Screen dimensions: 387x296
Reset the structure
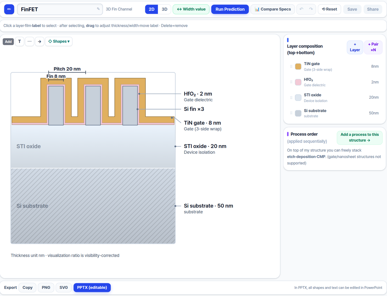point(329,9)
